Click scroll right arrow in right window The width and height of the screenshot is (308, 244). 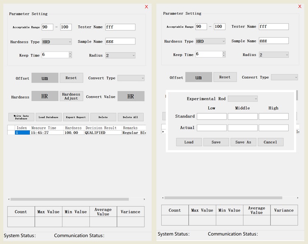click(x=298, y=198)
